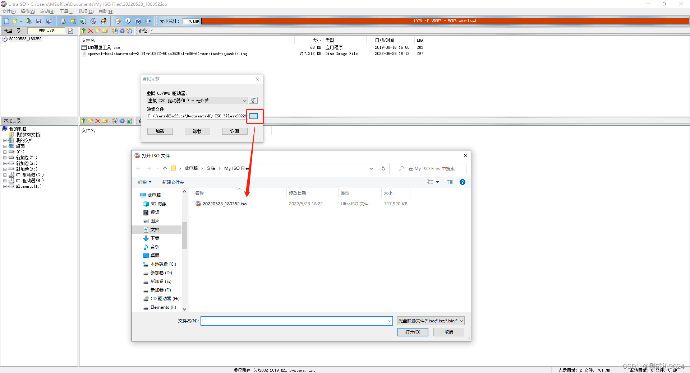Screen dimensions: 690x373
Task: Click the blue Info toolbar icon
Action: pyautogui.click(x=128, y=21)
